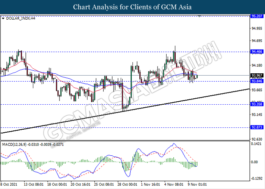Click the MACD -0.1292 scale value
This screenshot has height=189, width=265.
257,178
